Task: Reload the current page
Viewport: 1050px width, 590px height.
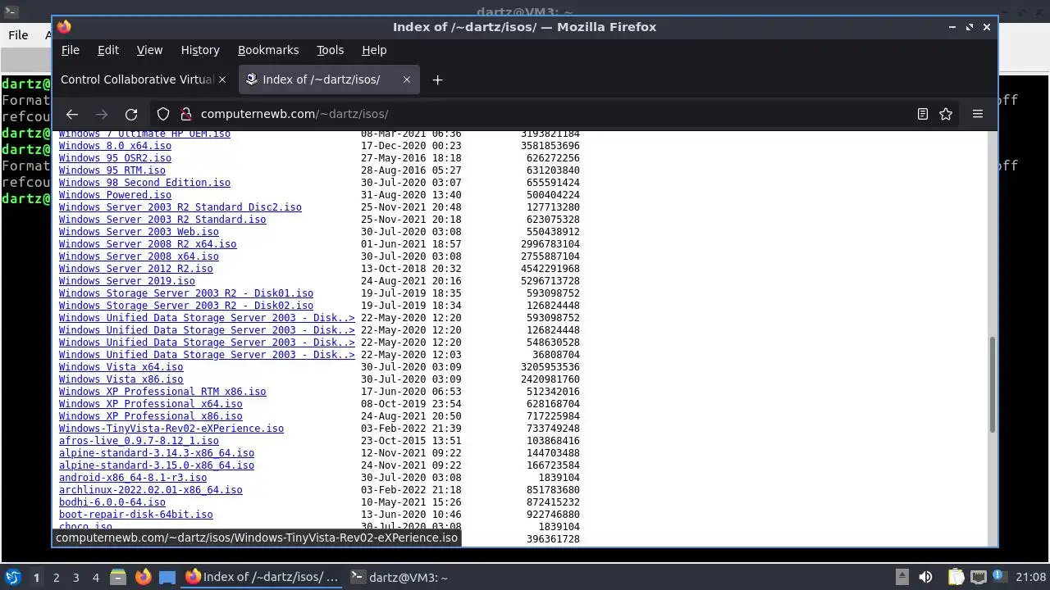Action: pos(131,114)
